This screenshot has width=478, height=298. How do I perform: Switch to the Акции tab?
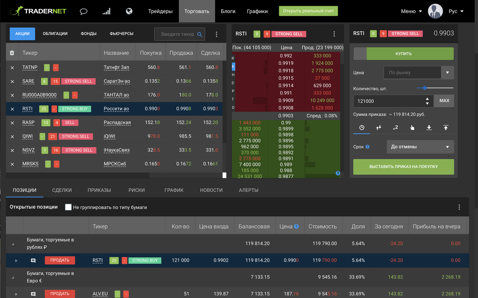pyautogui.click(x=22, y=34)
